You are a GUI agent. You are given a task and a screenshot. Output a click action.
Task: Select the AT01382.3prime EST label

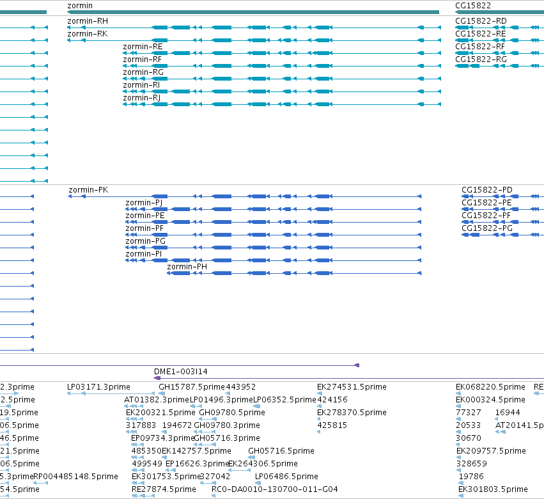click(x=157, y=400)
